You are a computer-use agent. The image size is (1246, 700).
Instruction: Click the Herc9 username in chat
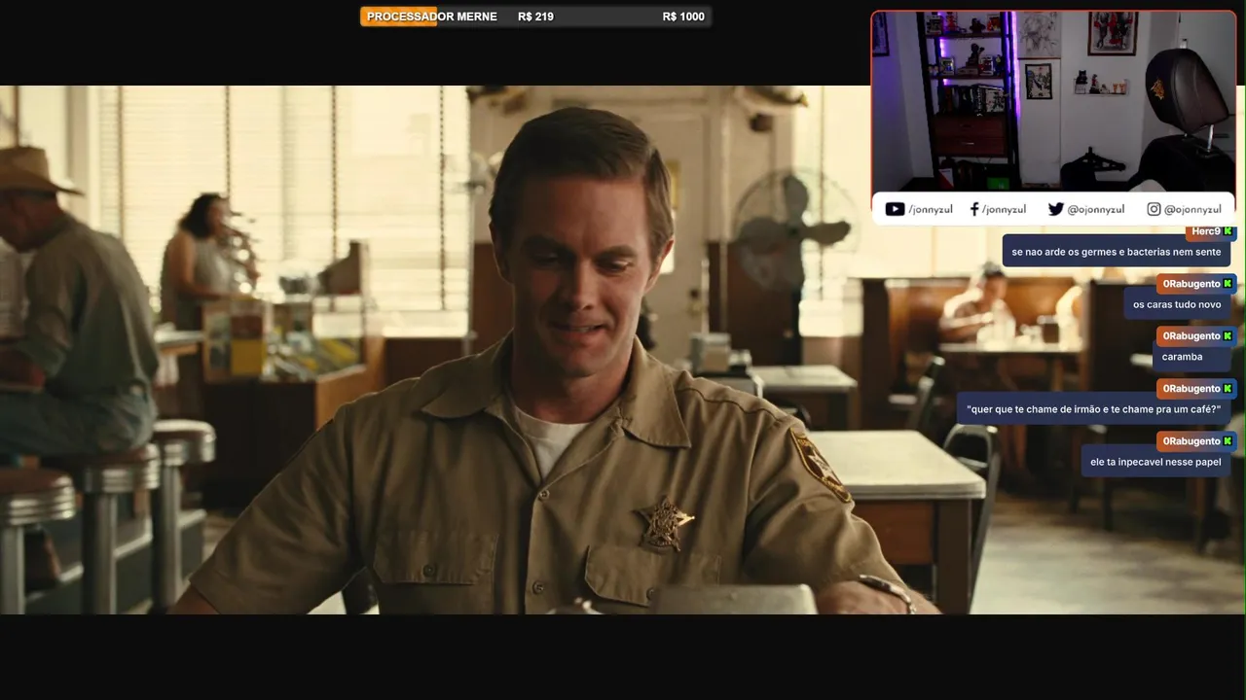(x=1205, y=231)
